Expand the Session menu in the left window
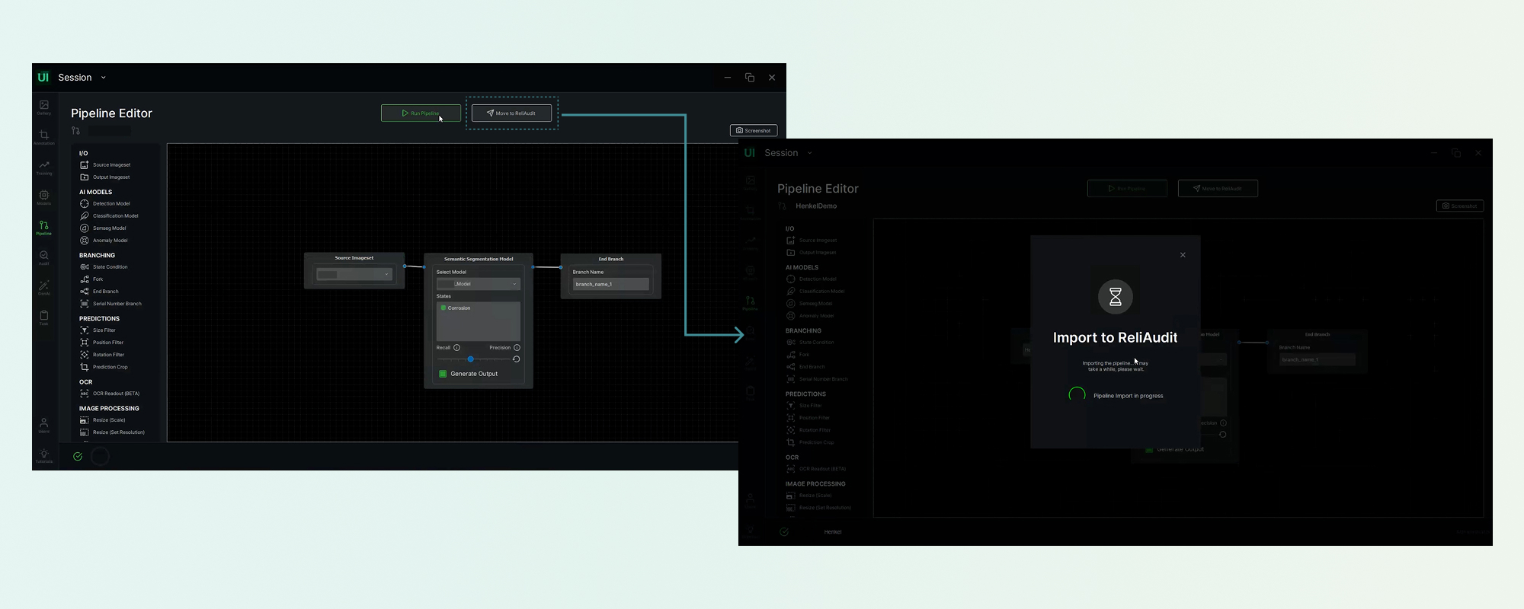Image resolution: width=1524 pixels, height=609 pixels. click(104, 78)
